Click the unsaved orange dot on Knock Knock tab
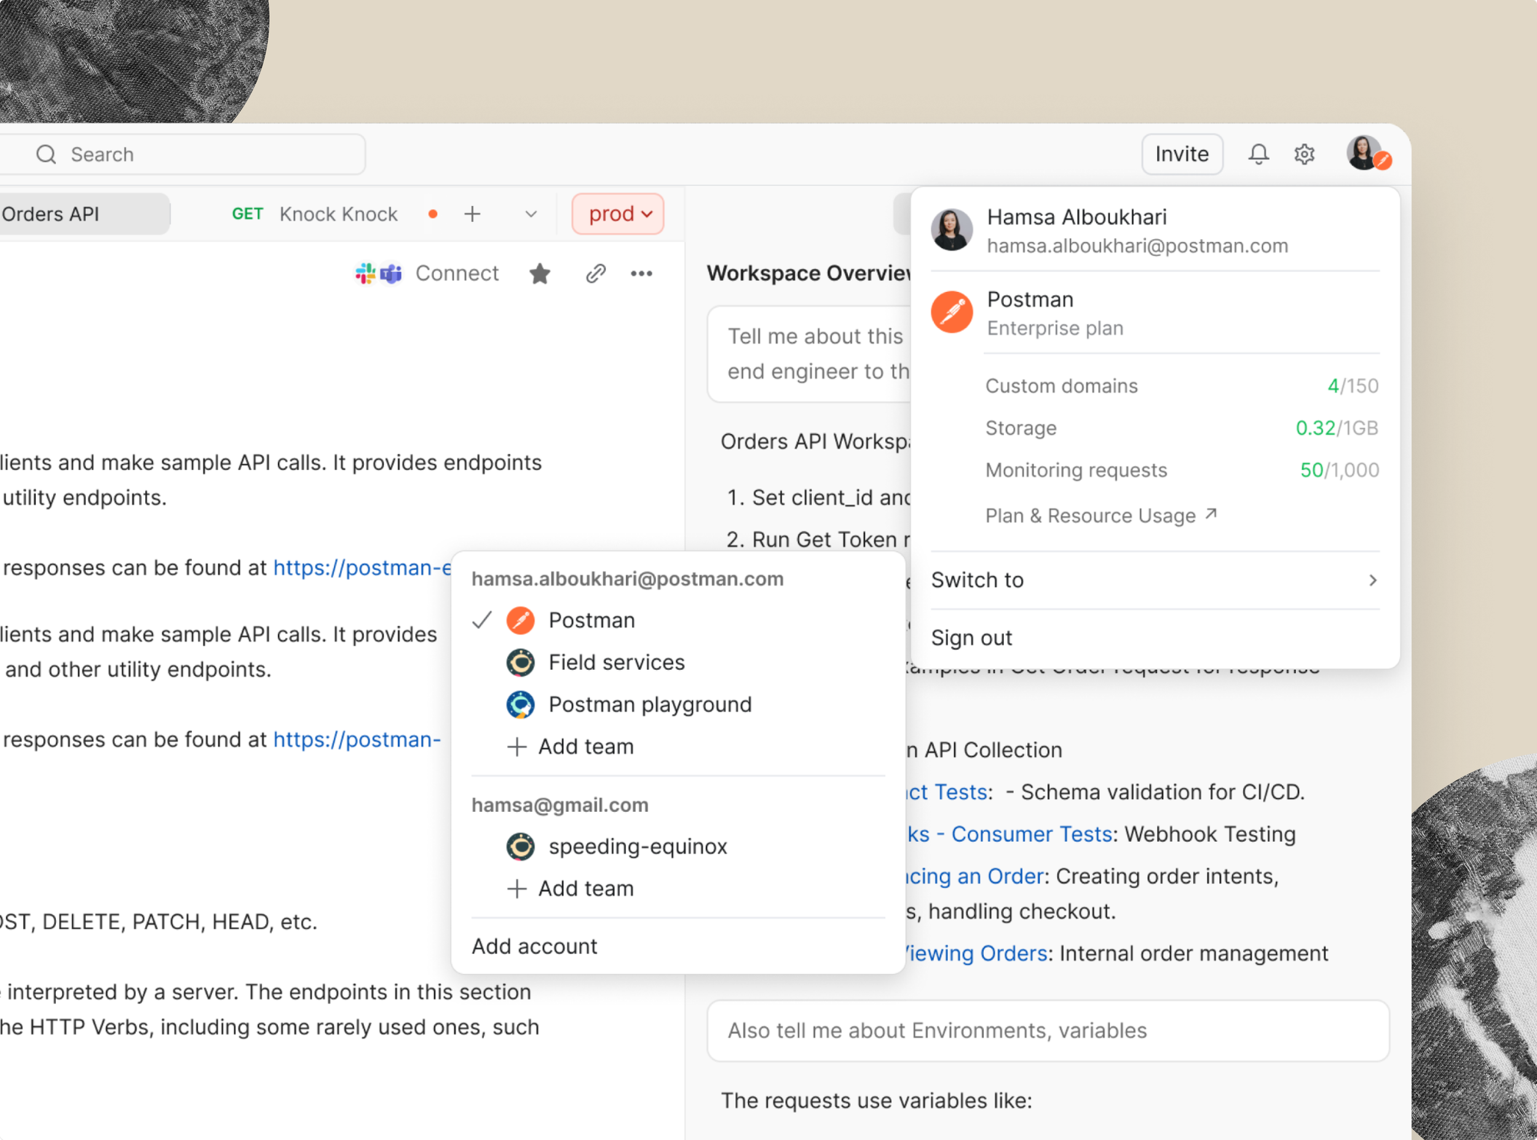1537x1140 pixels. point(433,214)
